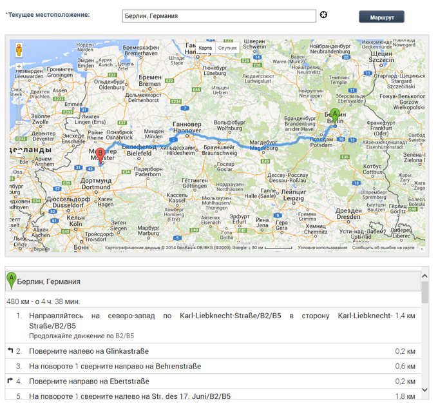Click Котбус Cottbus label on map
Viewport: 438px width, 406px height.
point(372,169)
